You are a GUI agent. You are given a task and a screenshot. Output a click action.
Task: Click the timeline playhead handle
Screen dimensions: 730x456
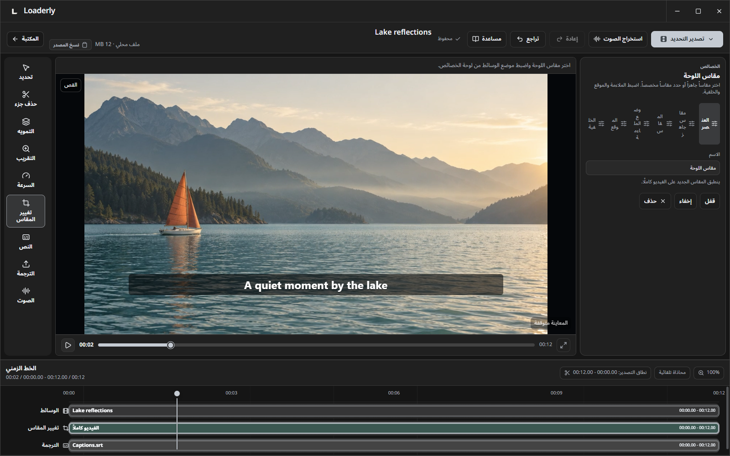(177, 394)
